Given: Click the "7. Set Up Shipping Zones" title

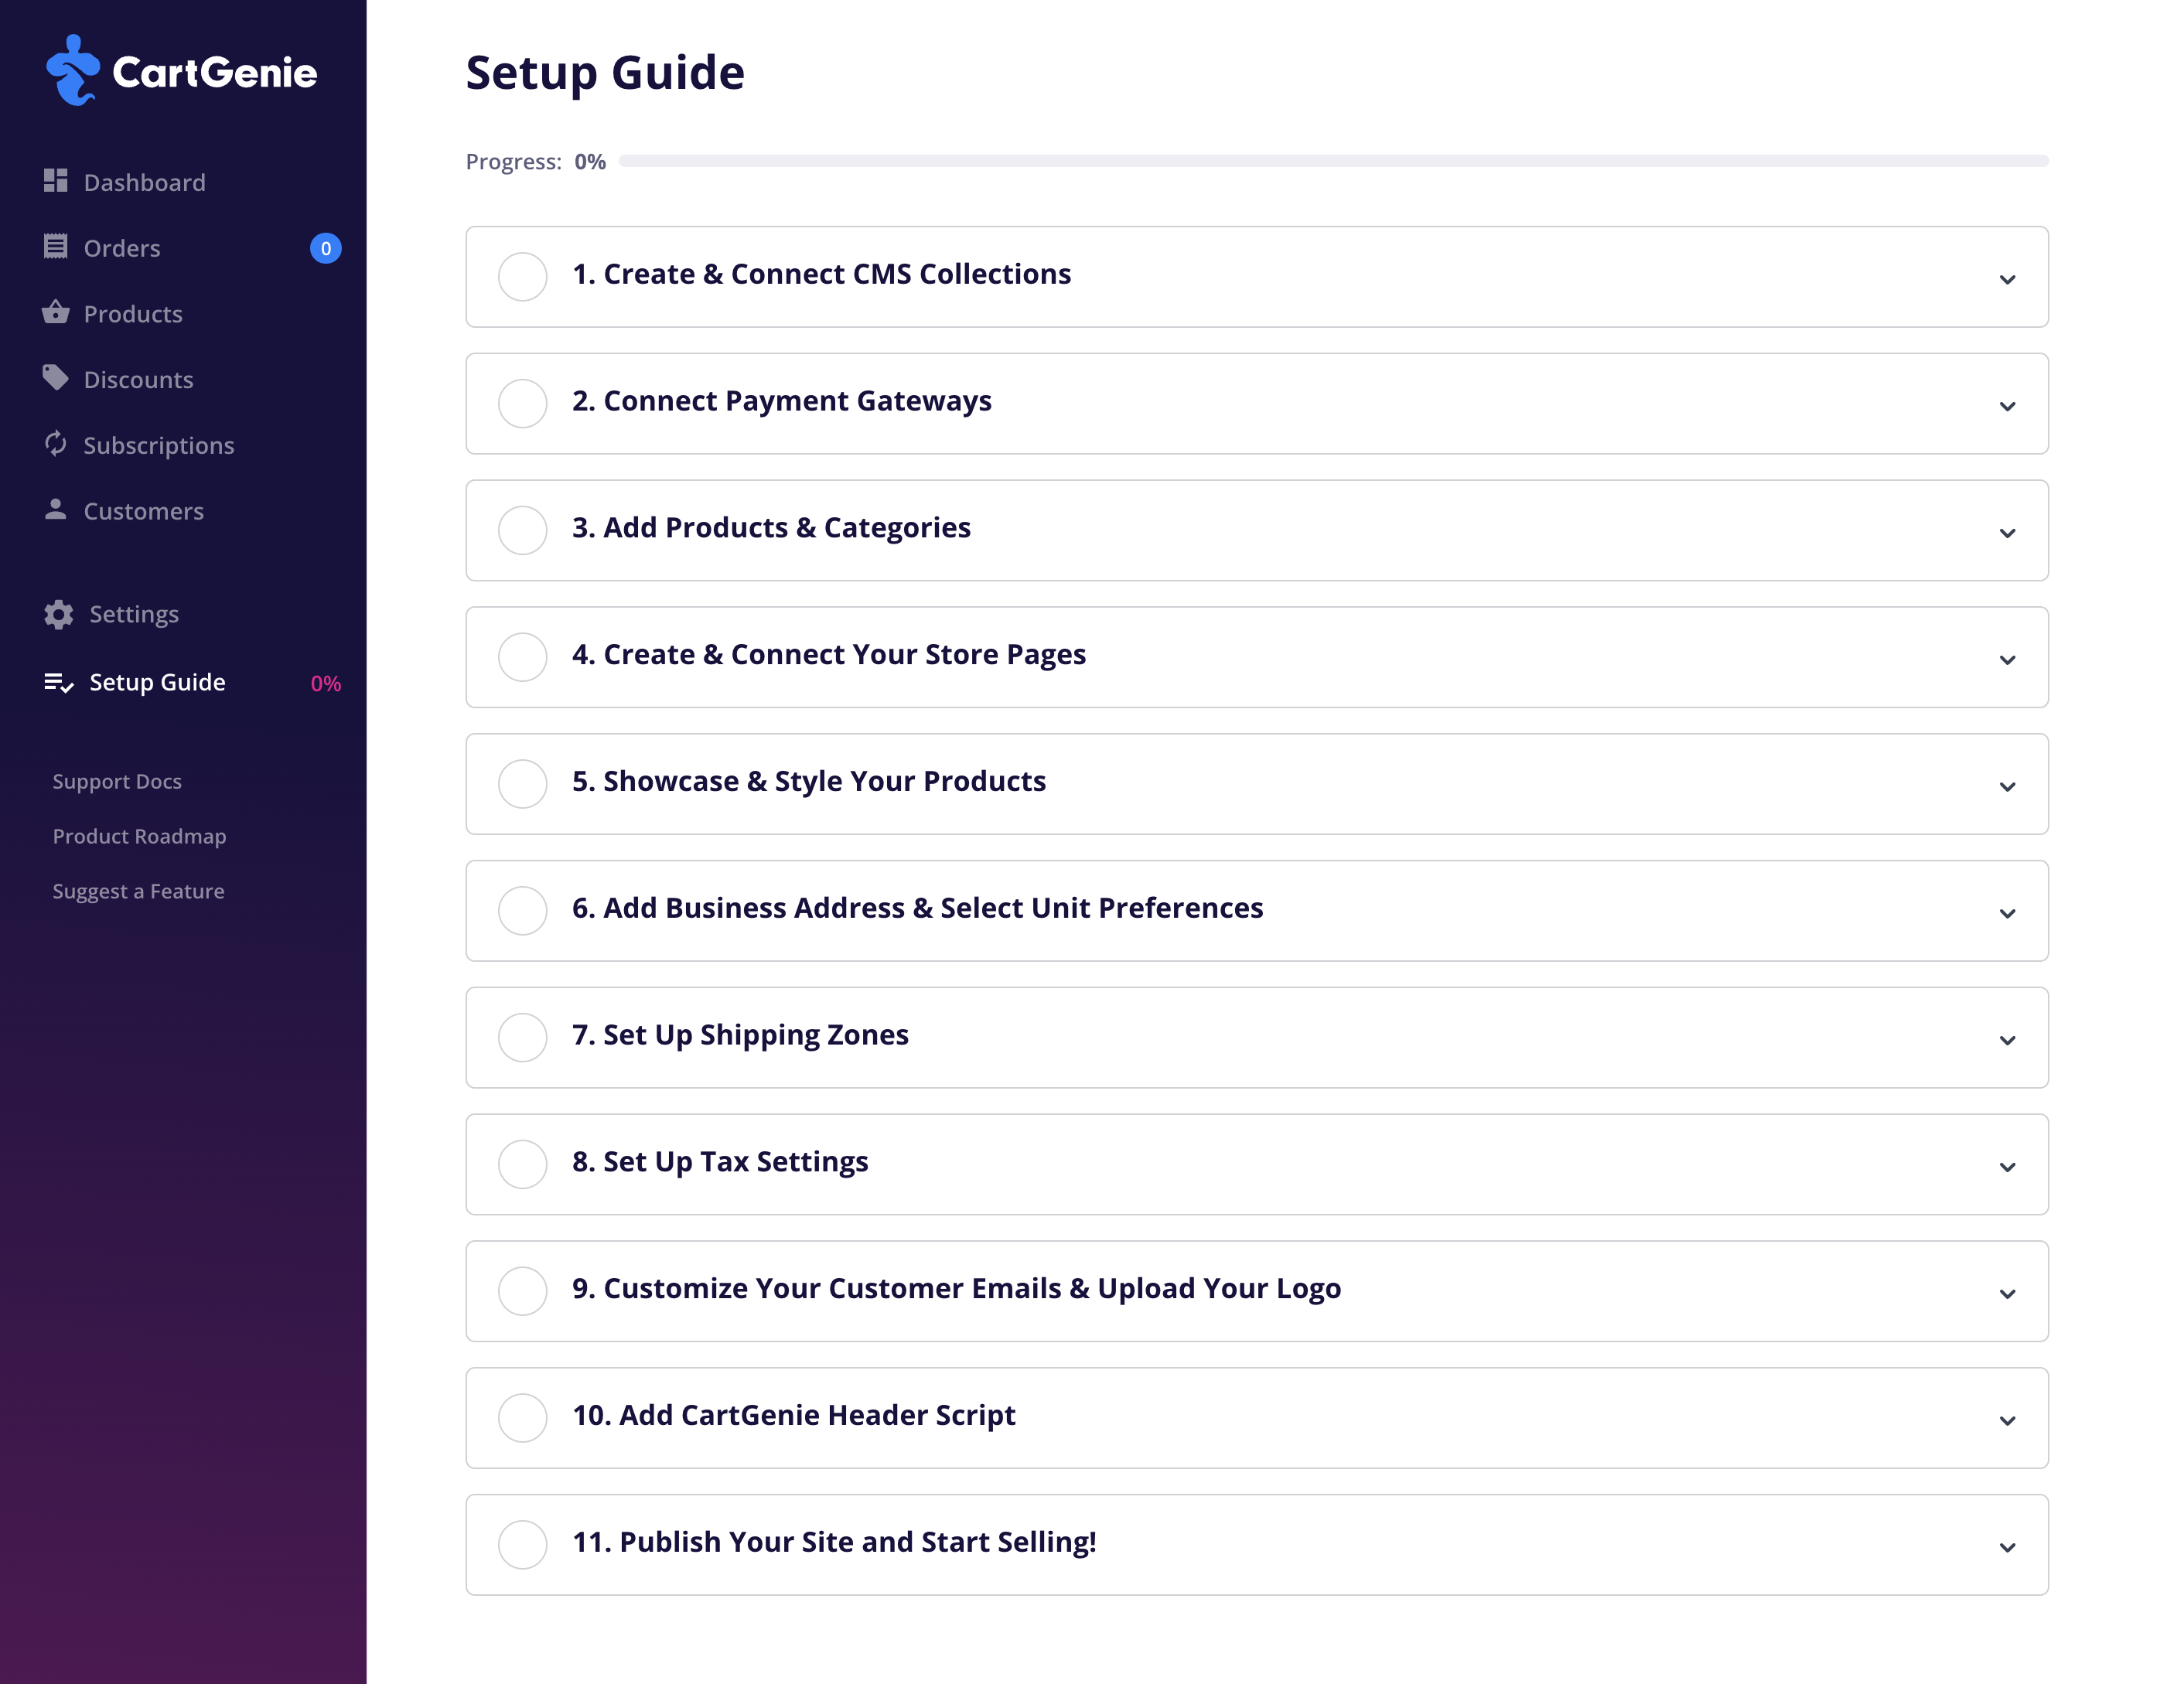Looking at the screenshot, I should click(x=740, y=1035).
